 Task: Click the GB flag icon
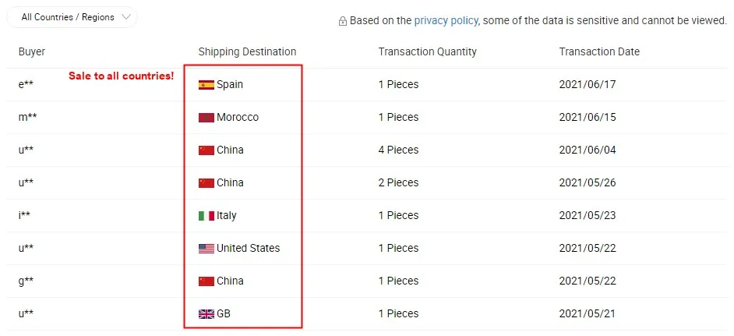click(206, 314)
